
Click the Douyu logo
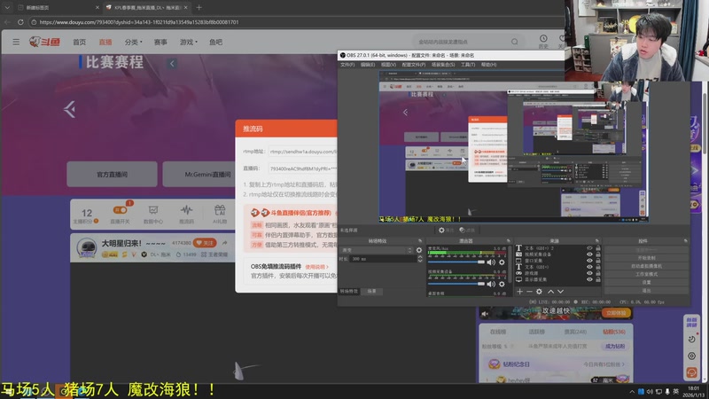pos(45,42)
